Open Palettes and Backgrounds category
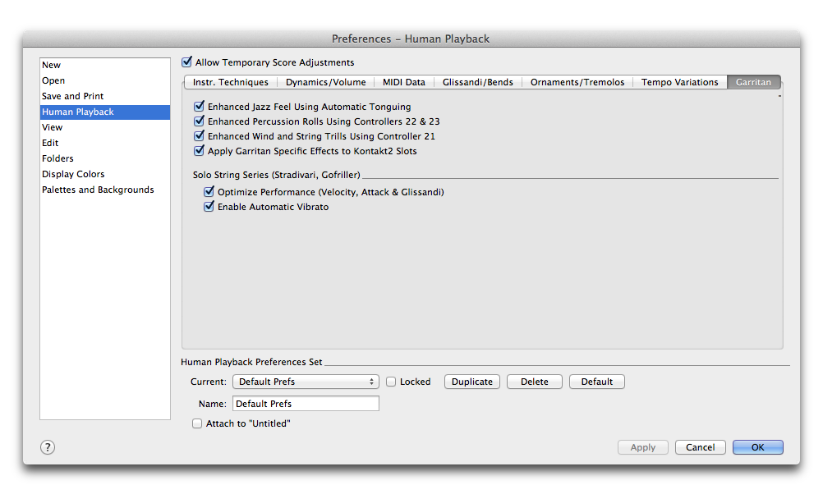This screenshot has height=494, width=823. point(98,190)
